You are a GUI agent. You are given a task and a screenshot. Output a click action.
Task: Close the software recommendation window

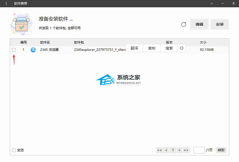pos(234,3)
